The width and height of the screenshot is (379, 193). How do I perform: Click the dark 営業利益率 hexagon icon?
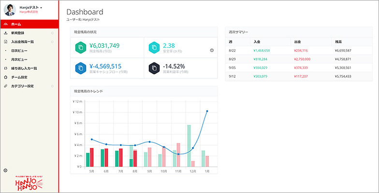tap(153, 68)
